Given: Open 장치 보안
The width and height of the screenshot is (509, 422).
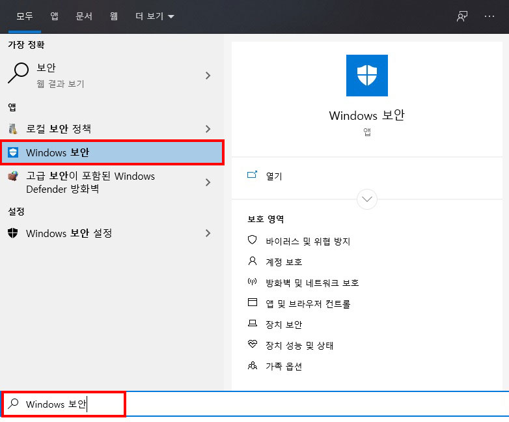Looking at the screenshot, I should tap(284, 324).
